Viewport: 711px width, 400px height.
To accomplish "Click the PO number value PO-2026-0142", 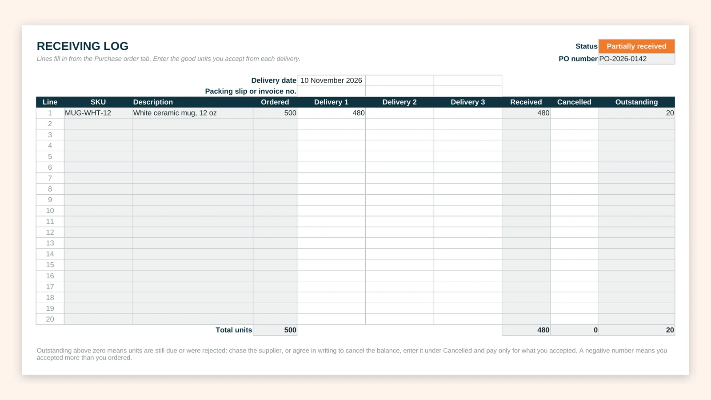I will (636, 59).
